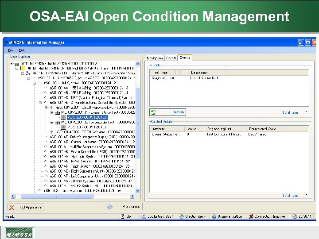The width and height of the screenshot is (319, 239).
Task: Collapse the DECU Hardware LRU node
Action: pos(46,108)
